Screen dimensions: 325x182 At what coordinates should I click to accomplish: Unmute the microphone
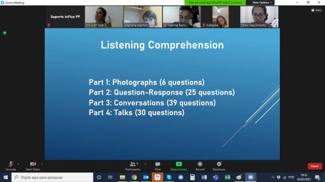tap(11, 166)
